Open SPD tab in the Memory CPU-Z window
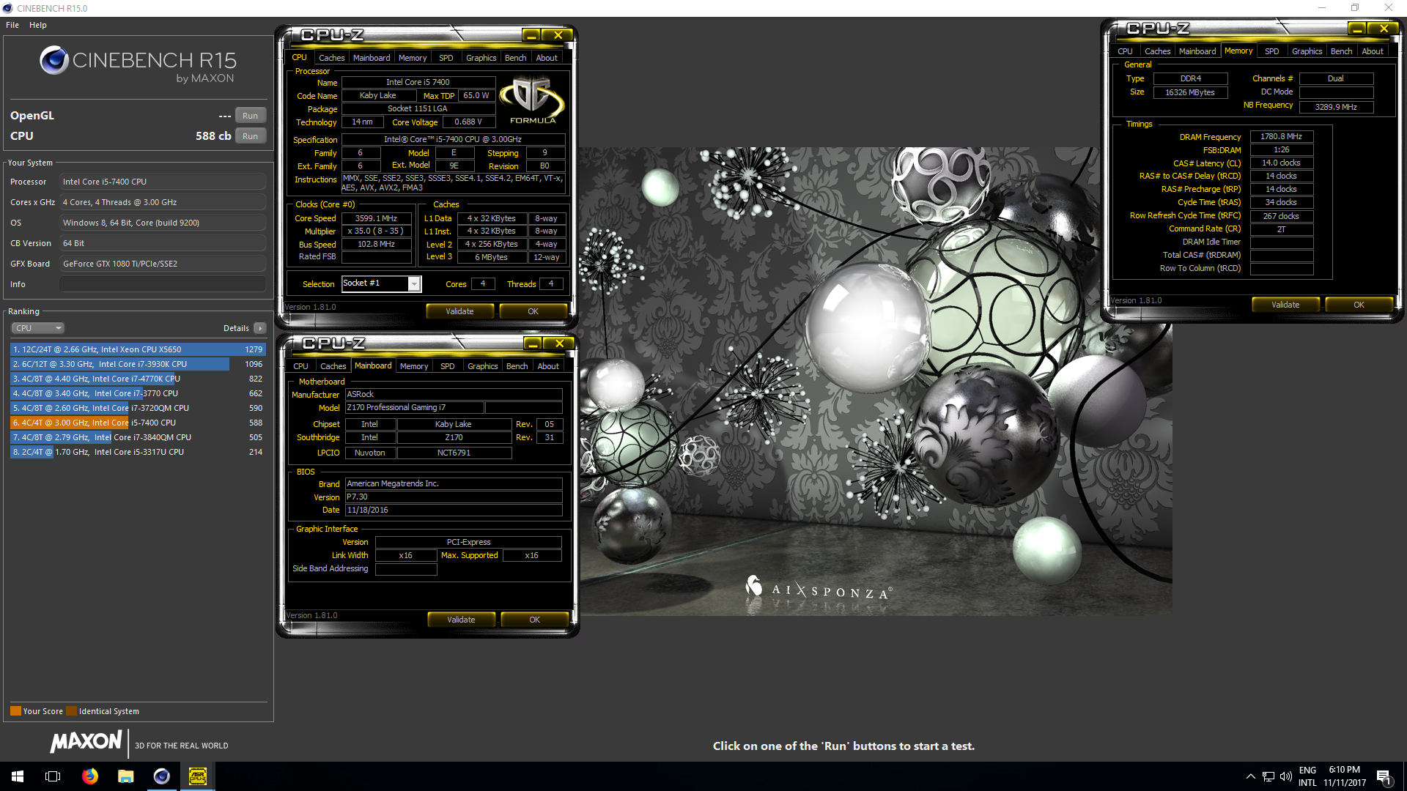The width and height of the screenshot is (1407, 791). tap(1272, 51)
